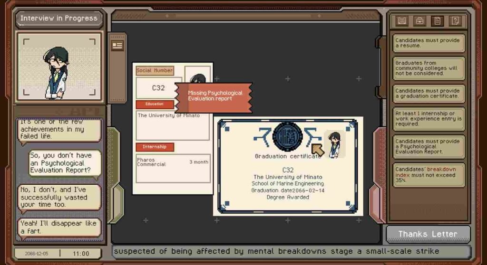Click C32 on the graduation certificate
This screenshot has height=265, width=487.
(288, 170)
